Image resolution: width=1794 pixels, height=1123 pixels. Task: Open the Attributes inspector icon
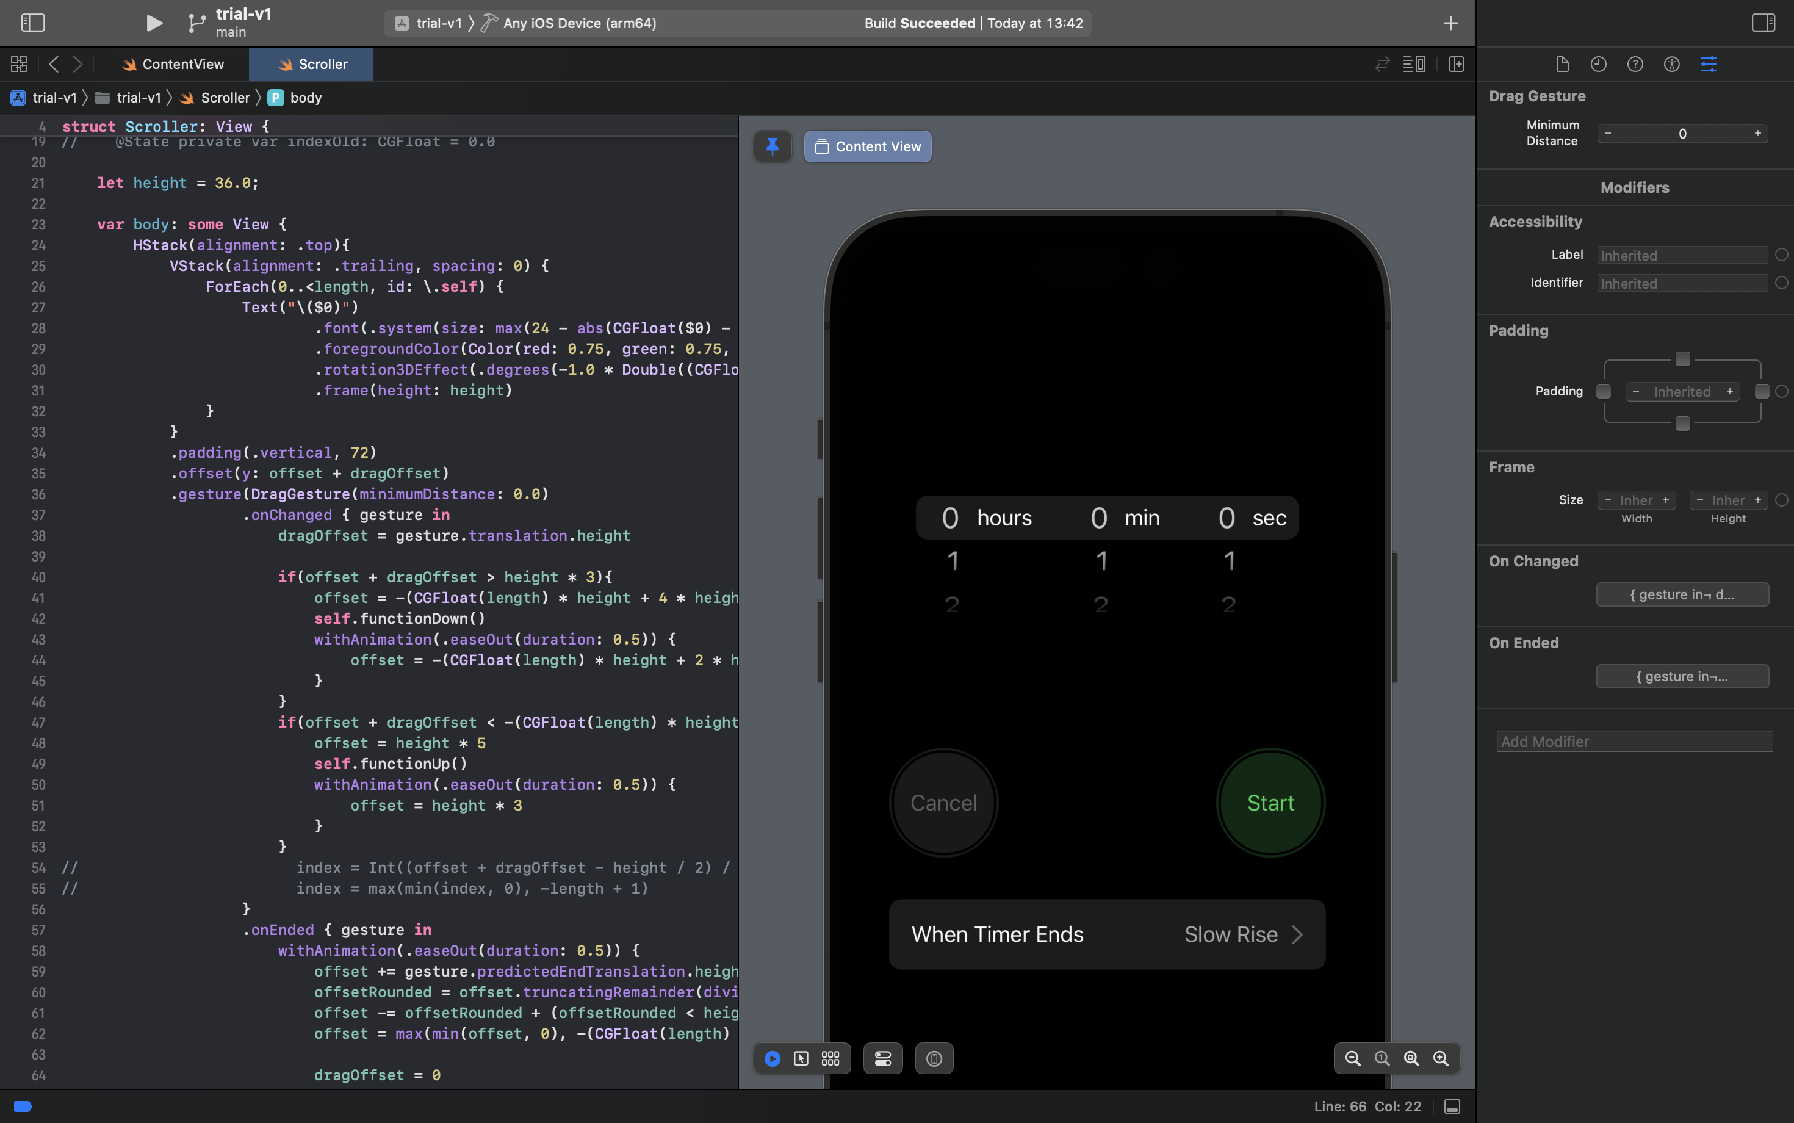click(x=1708, y=64)
